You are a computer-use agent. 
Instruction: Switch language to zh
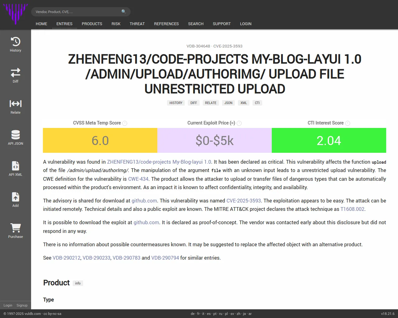click(x=238, y=314)
